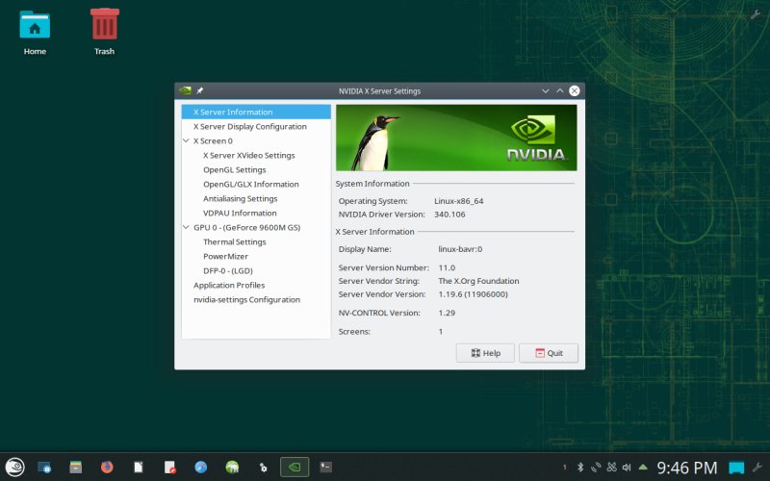Click server version number 11.0
The image size is (770, 481).
[447, 267]
